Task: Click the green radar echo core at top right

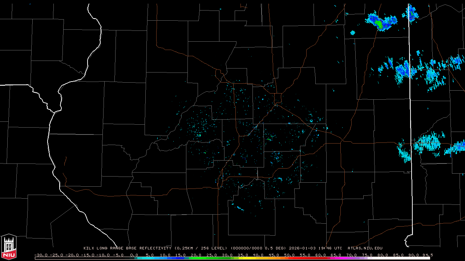Action: 379,24
